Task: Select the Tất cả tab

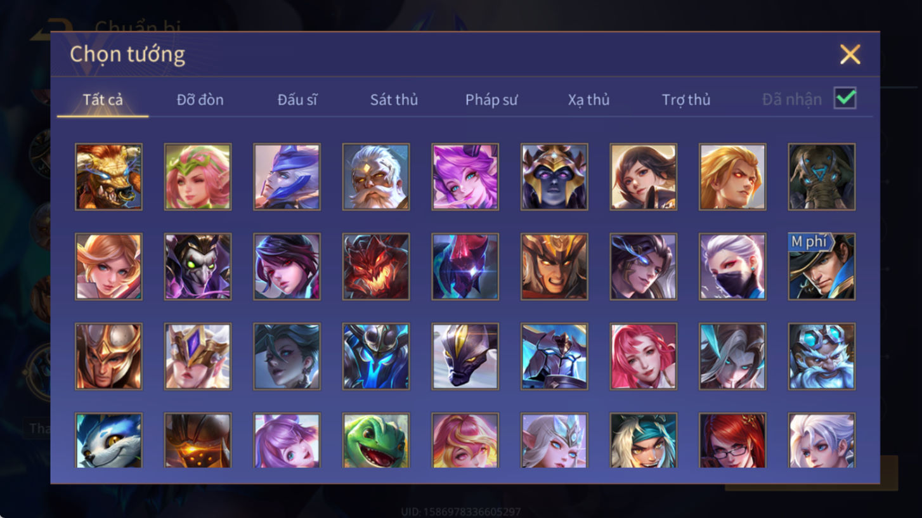Action: click(103, 100)
